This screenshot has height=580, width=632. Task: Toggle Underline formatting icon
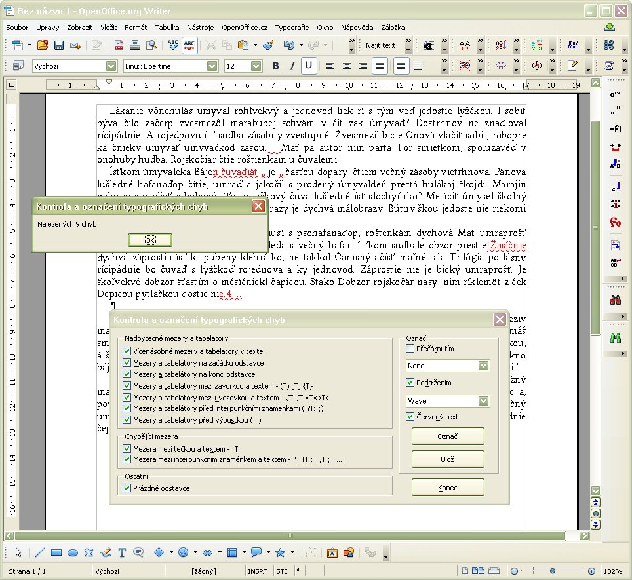(308, 66)
